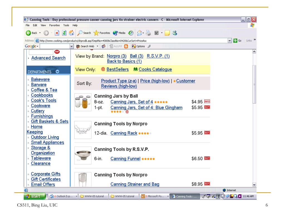Click the Google toolbar Options button
This screenshot has height=214, width=285.
click(138, 47)
